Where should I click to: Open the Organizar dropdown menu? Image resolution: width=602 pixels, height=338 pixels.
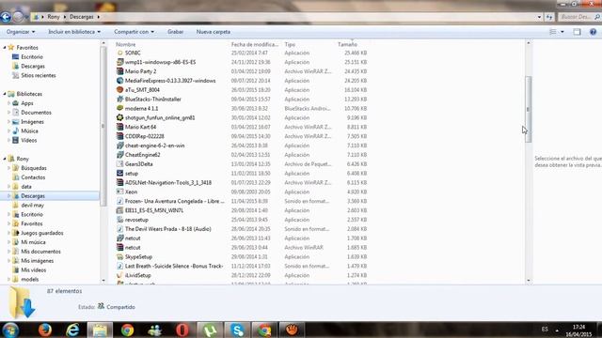tap(21, 32)
